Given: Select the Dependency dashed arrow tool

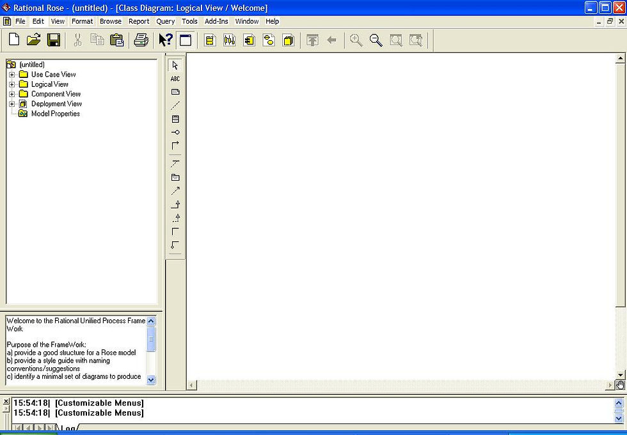Looking at the screenshot, I should 175,191.
